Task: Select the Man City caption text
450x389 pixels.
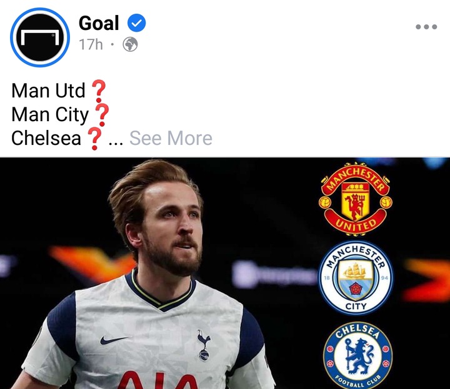Action: pos(50,115)
